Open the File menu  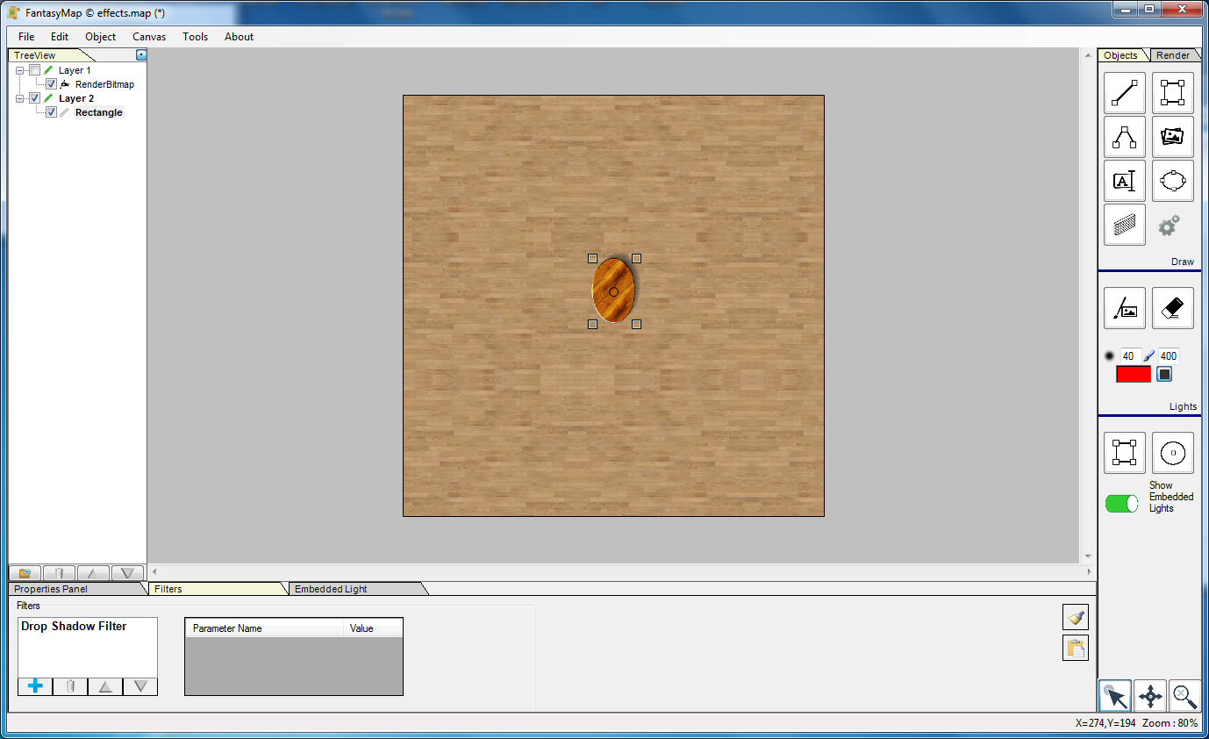[26, 37]
